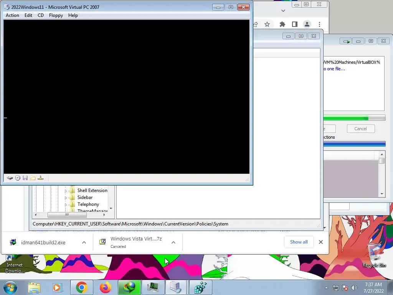Click the floppy disk icon in Virtual PC status bar
Screen dimensions: 393x295
coord(25,178)
